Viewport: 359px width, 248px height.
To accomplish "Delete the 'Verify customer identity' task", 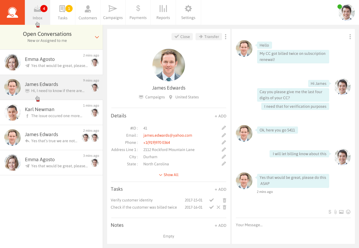I will tap(225, 200).
